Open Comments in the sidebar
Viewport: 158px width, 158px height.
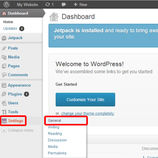click(x=18, y=75)
